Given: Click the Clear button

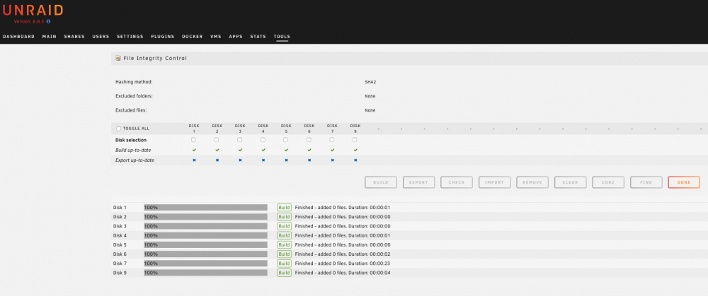Looking at the screenshot, I should (x=570, y=182).
